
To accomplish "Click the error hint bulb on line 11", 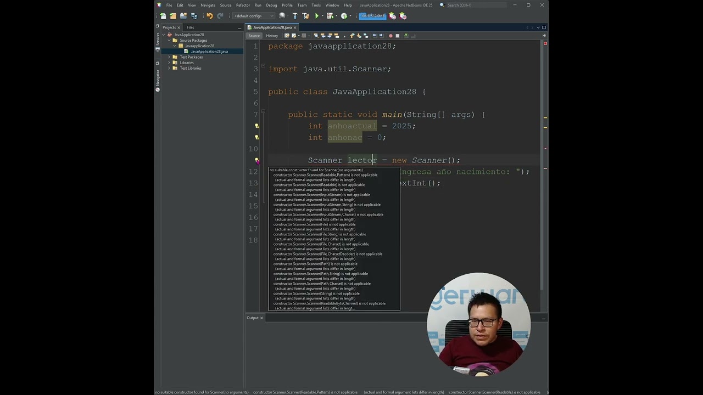I will tap(256, 160).
